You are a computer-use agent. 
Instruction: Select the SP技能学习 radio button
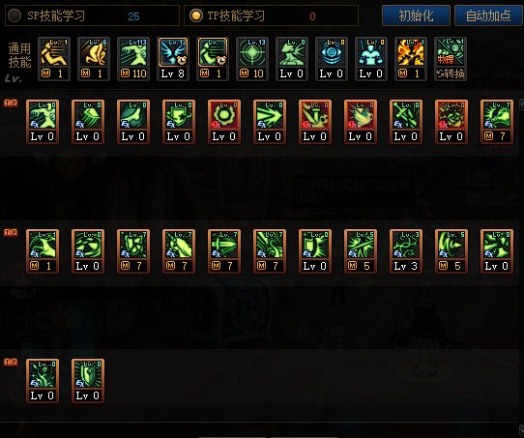point(15,15)
